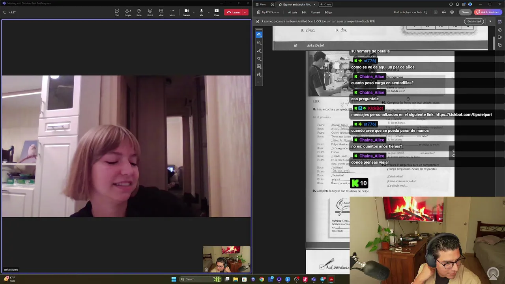This screenshot has height=284, width=505.
Task: Open the shield security indicator in Teams
Action: tap(5, 12)
